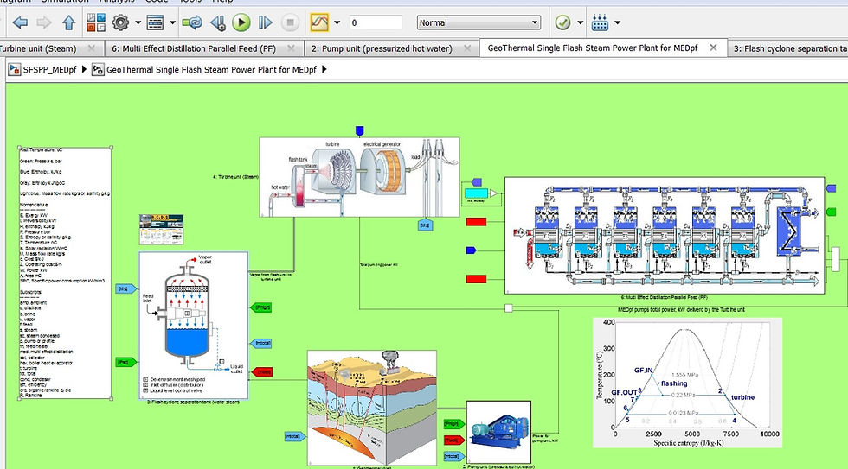Select the upper red block left of MED
The width and height of the screenshot is (848, 469).
(477, 222)
